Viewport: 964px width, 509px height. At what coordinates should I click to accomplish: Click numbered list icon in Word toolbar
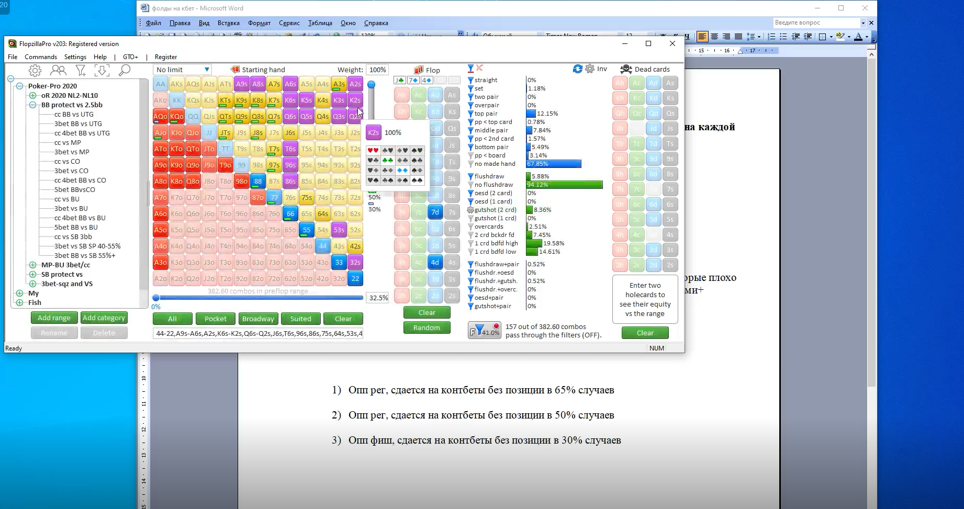(771, 37)
